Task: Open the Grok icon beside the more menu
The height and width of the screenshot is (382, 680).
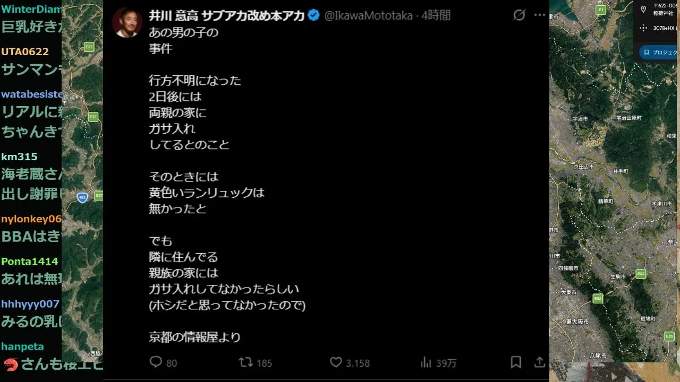Action: pyautogui.click(x=519, y=15)
